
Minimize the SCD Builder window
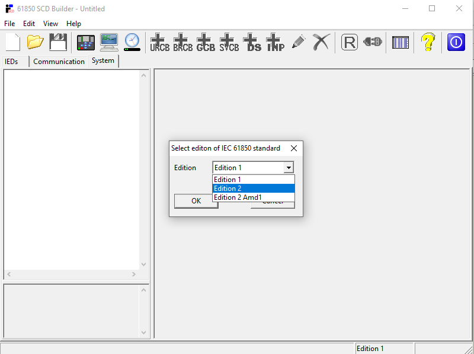point(405,8)
